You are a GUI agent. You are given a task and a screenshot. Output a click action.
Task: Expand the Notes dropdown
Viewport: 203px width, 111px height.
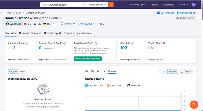pos(133,85)
